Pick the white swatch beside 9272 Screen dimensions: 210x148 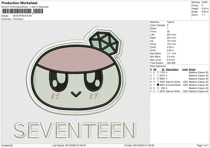158,75
